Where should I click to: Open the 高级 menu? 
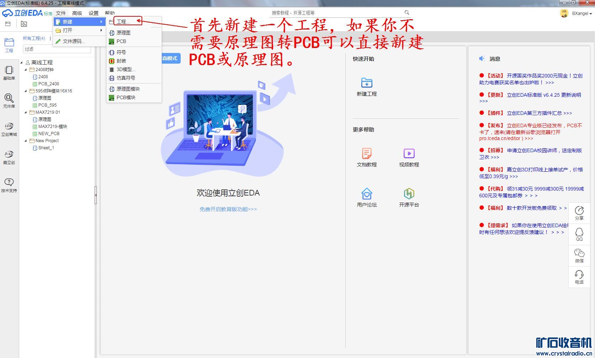click(77, 13)
